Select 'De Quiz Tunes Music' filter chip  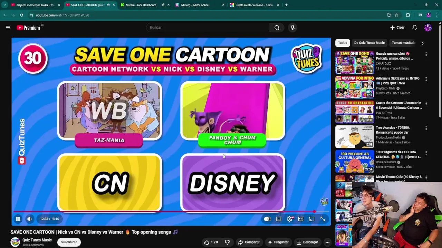tap(369, 43)
